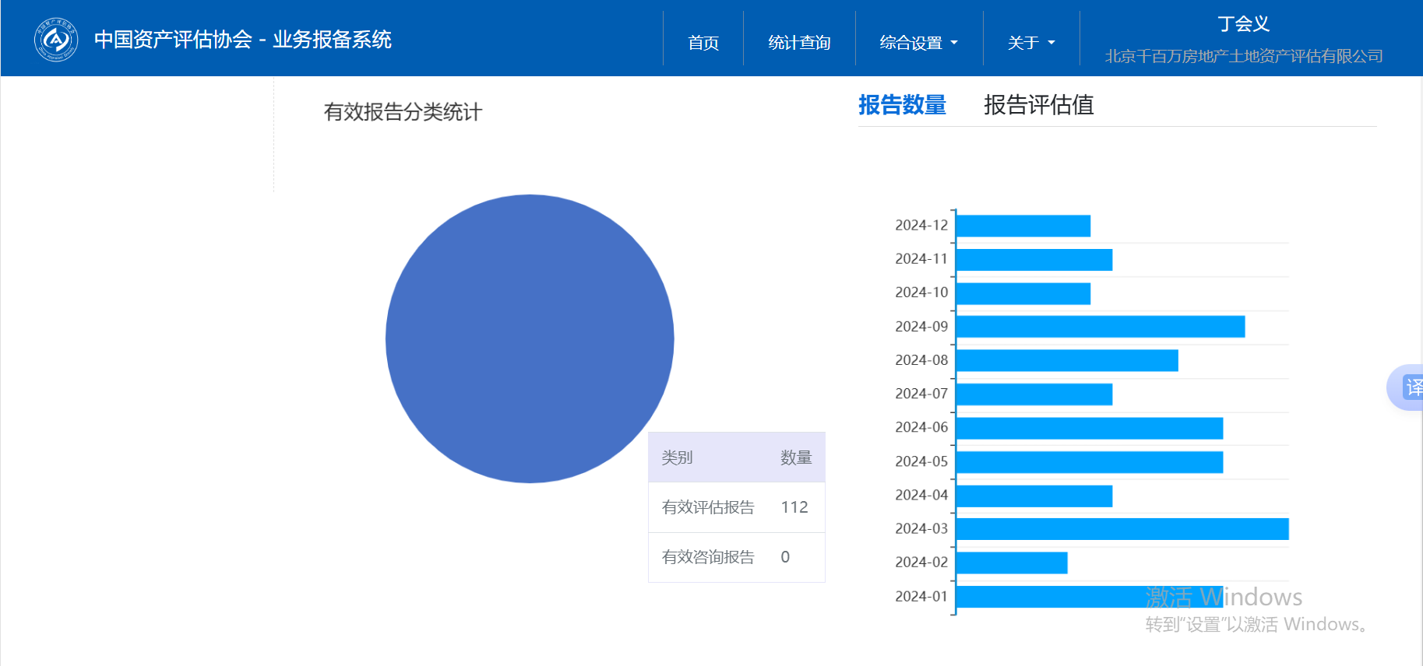Click the China Appraisal Society logo icon
Image resolution: width=1423 pixels, height=666 pixels.
pos(55,39)
